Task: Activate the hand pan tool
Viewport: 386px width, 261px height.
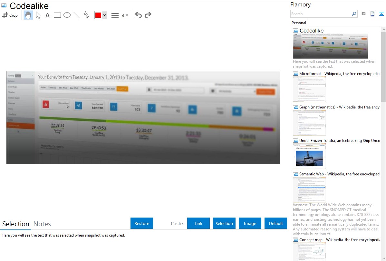Action: tap(28, 15)
